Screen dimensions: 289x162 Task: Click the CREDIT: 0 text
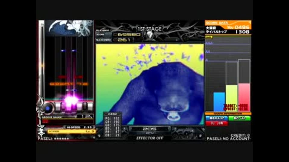click(x=240, y=135)
